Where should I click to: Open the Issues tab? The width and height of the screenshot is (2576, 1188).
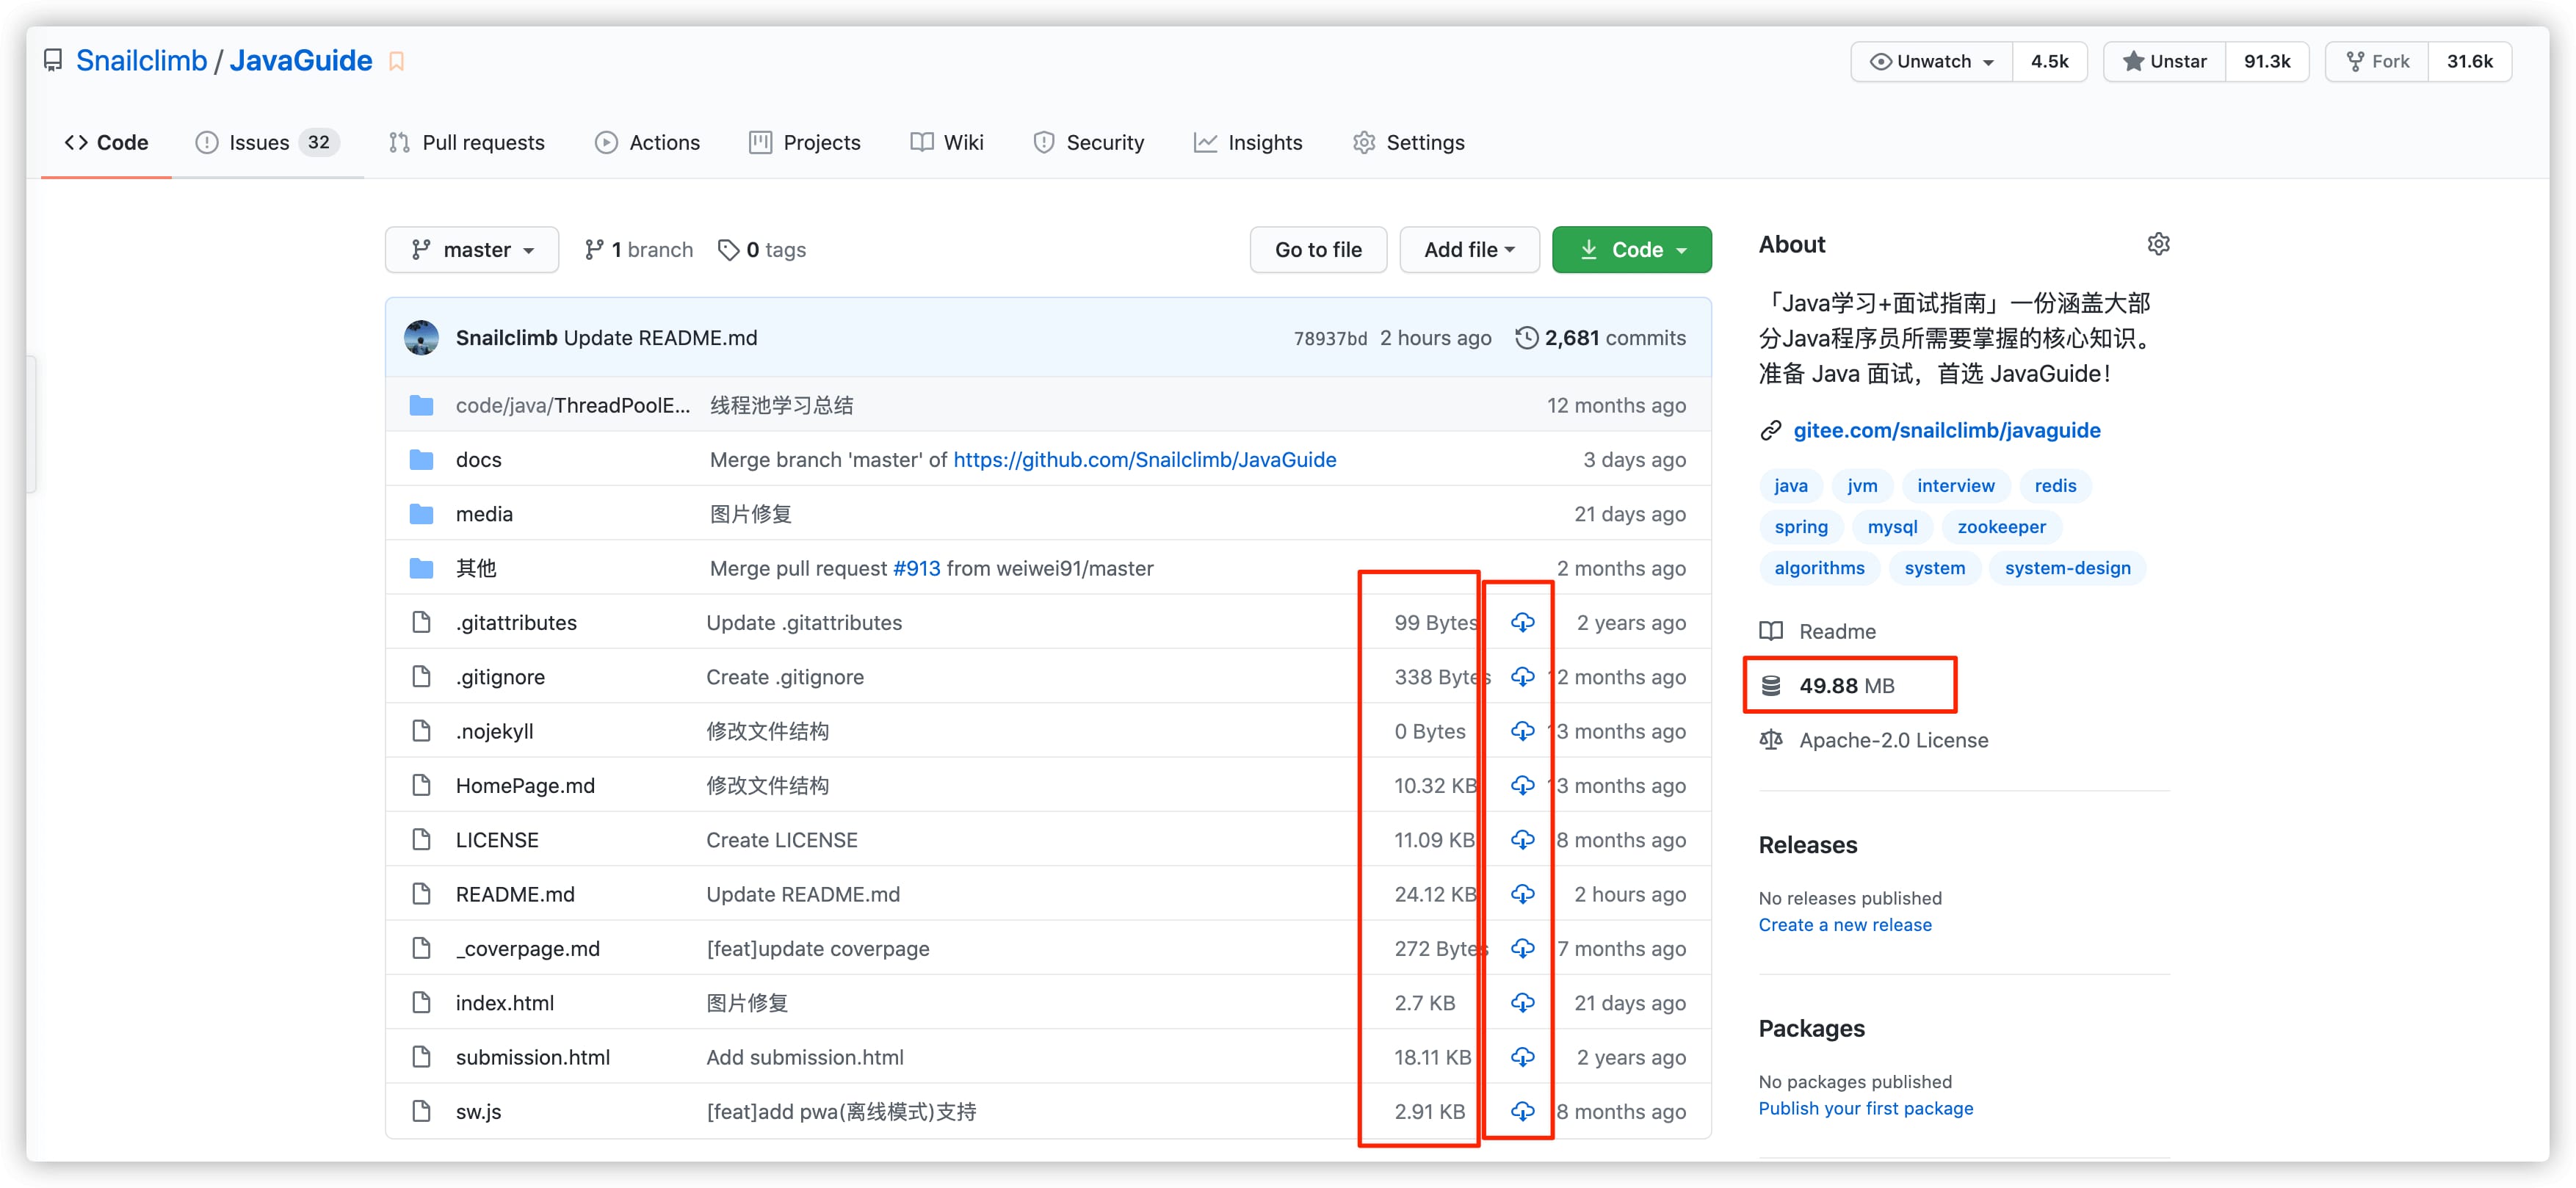point(267,142)
